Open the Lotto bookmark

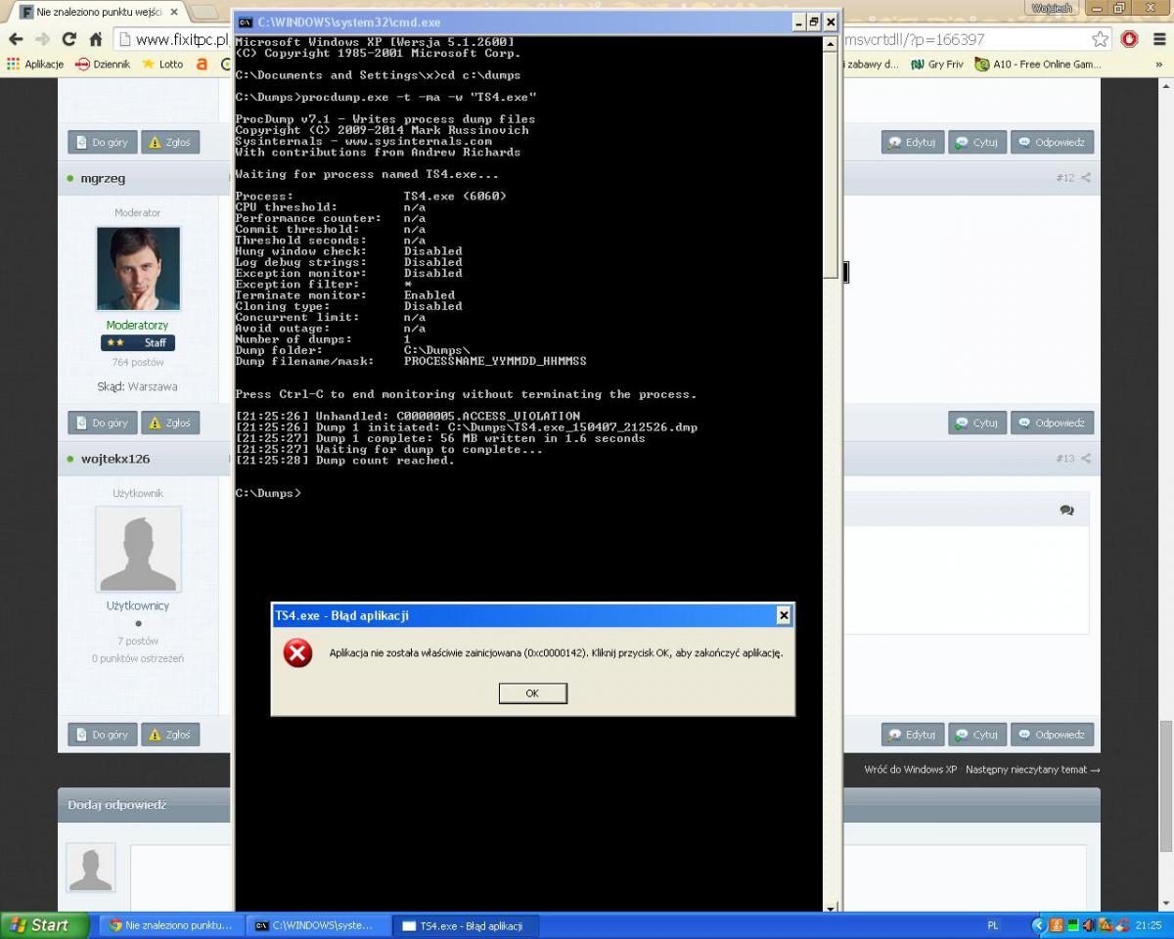(162, 65)
